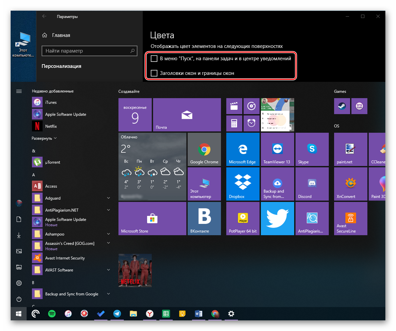Viewport: 396px width, 331px height.
Task: Open the GOG.com tile in Games
Action: coord(359,106)
